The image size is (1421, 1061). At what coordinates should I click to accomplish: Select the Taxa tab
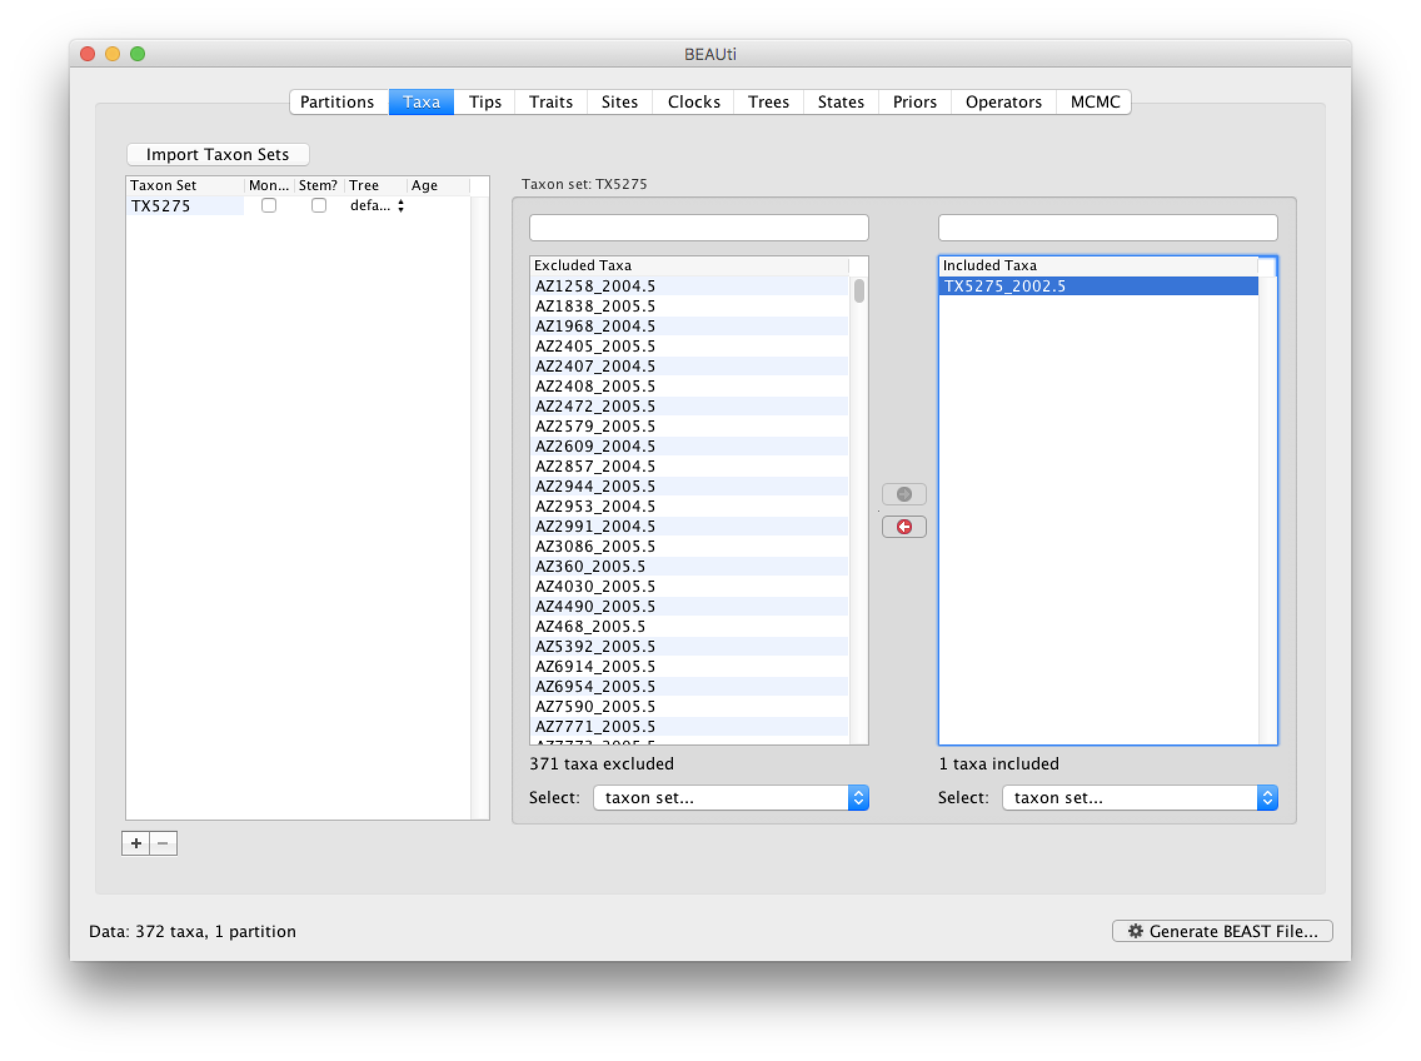[x=421, y=102]
